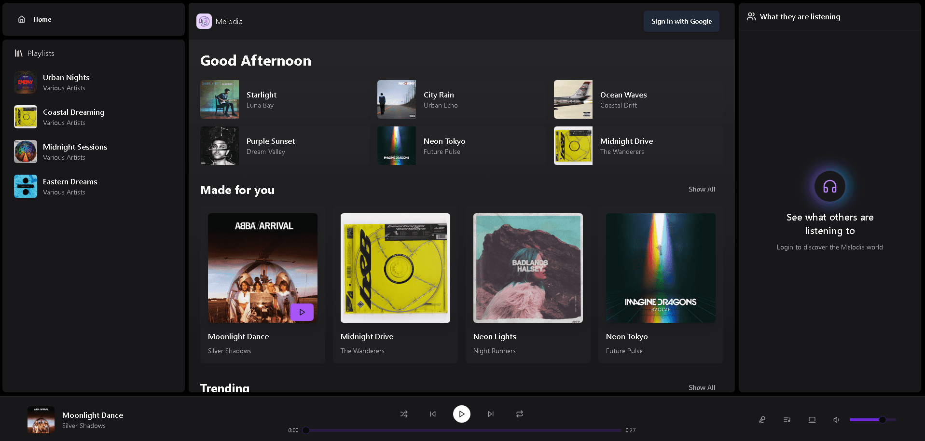The height and width of the screenshot is (441, 925).
Task: Click the Imagine Dragons Evolve cover card
Action: pos(661,268)
